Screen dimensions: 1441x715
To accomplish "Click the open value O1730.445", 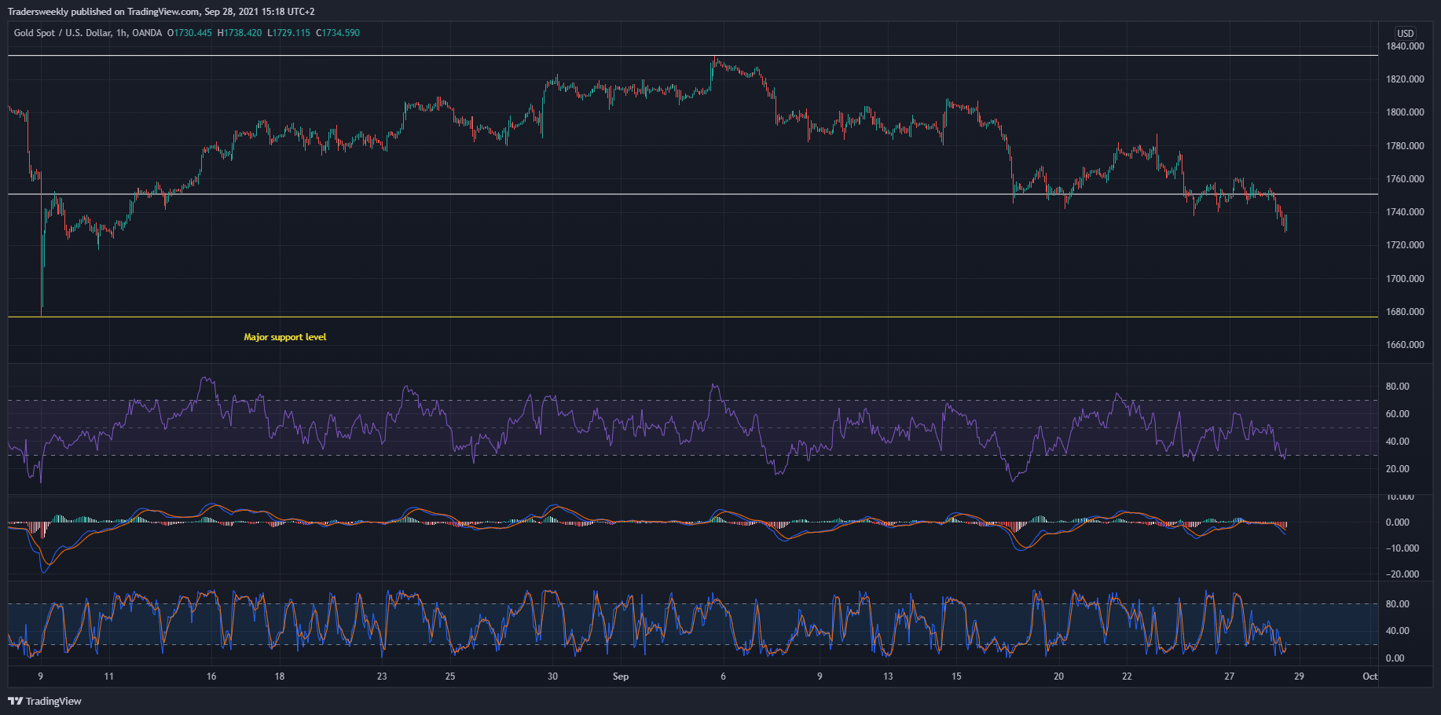I will pyautogui.click(x=189, y=33).
